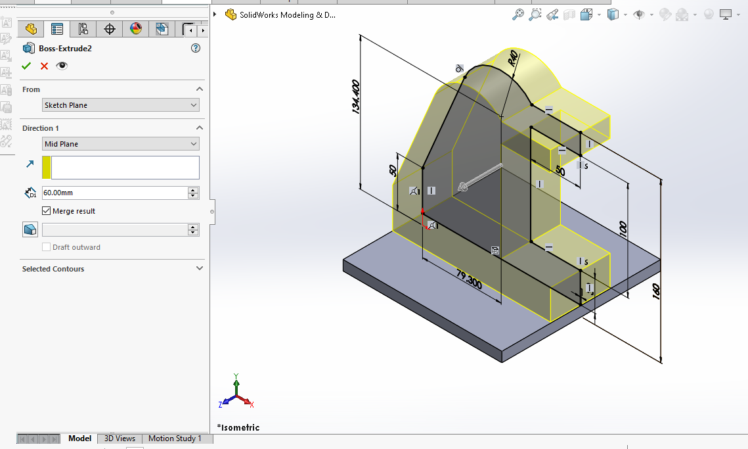
Task: Click the yellow direction of extrusion swatch
Action: (47, 168)
